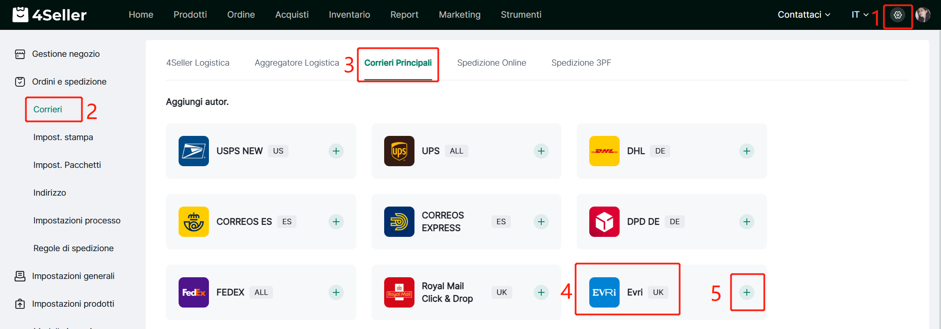Click the Impostazioni prodotti upload icon
The height and width of the screenshot is (329, 941).
(20, 304)
